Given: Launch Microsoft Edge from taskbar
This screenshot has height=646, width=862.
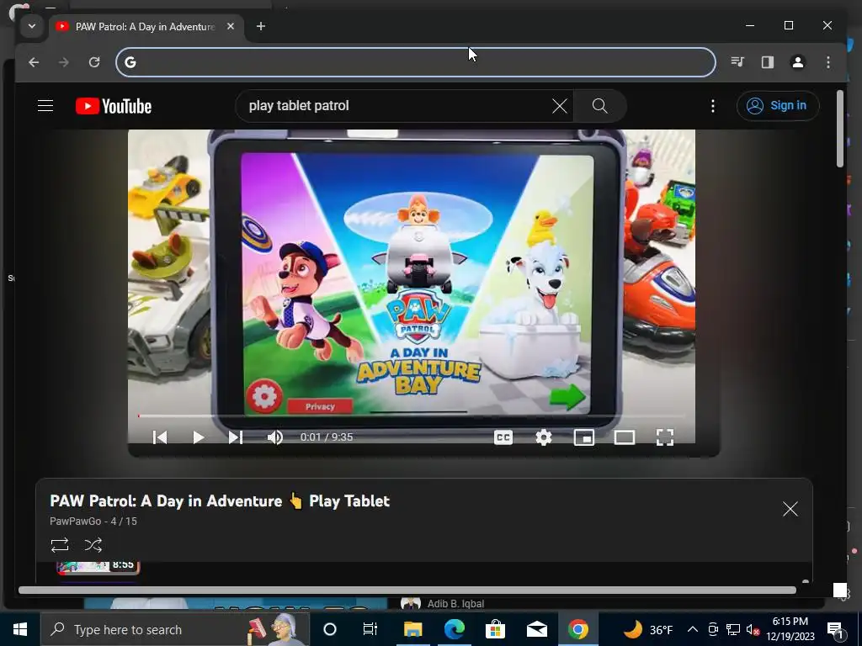Looking at the screenshot, I should [x=454, y=629].
